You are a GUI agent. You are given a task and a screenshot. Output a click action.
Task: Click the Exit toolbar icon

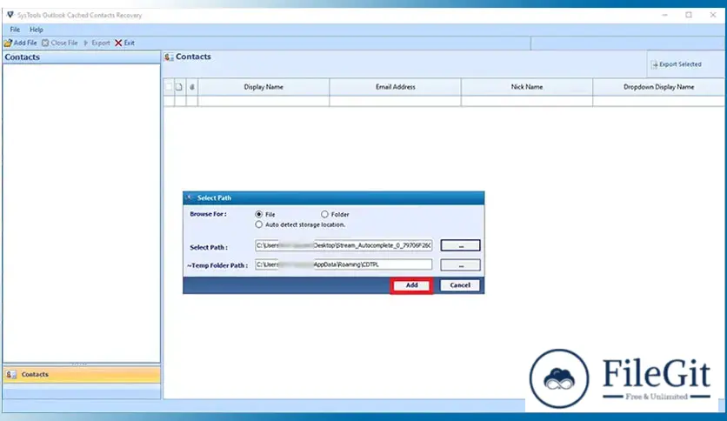(118, 43)
